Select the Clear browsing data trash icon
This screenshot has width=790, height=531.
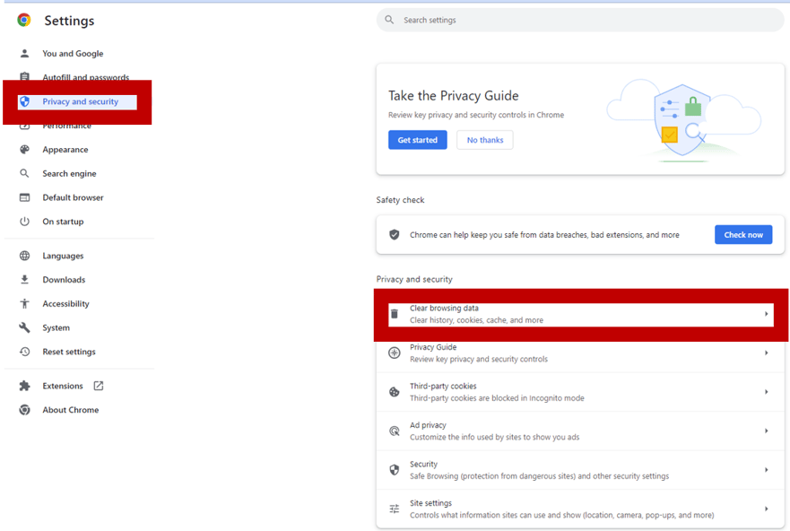pos(394,313)
